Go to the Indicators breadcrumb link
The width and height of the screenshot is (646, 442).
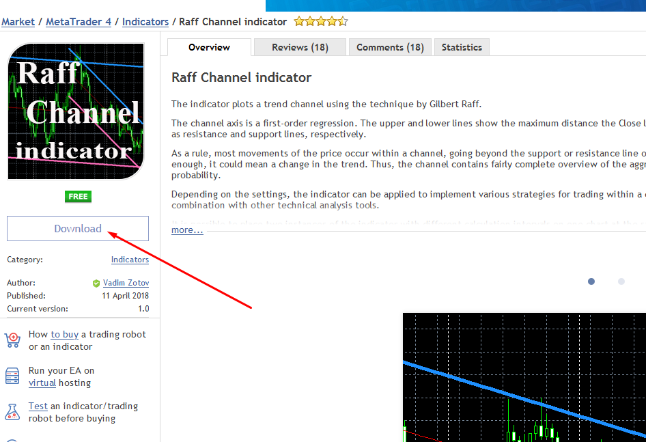[145, 22]
